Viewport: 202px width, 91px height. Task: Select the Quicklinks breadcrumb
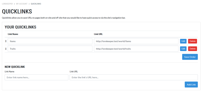[36, 4]
